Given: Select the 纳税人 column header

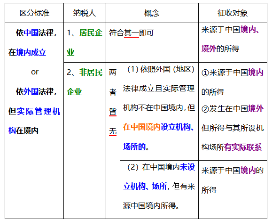Looking at the screenshot, I should [x=85, y=13].
